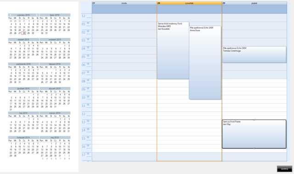Screen dimensions: 294x174
Task: Open the czerwiec 2018 month header
Action: (23, 15)
